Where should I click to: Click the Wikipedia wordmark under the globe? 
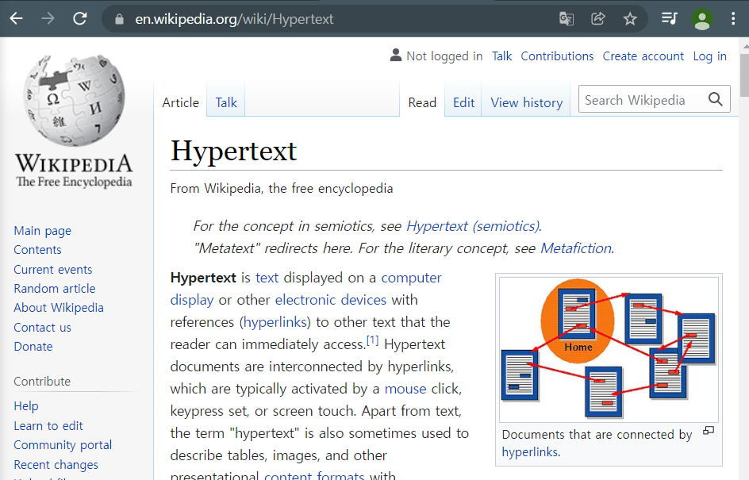tap(74, 163)
